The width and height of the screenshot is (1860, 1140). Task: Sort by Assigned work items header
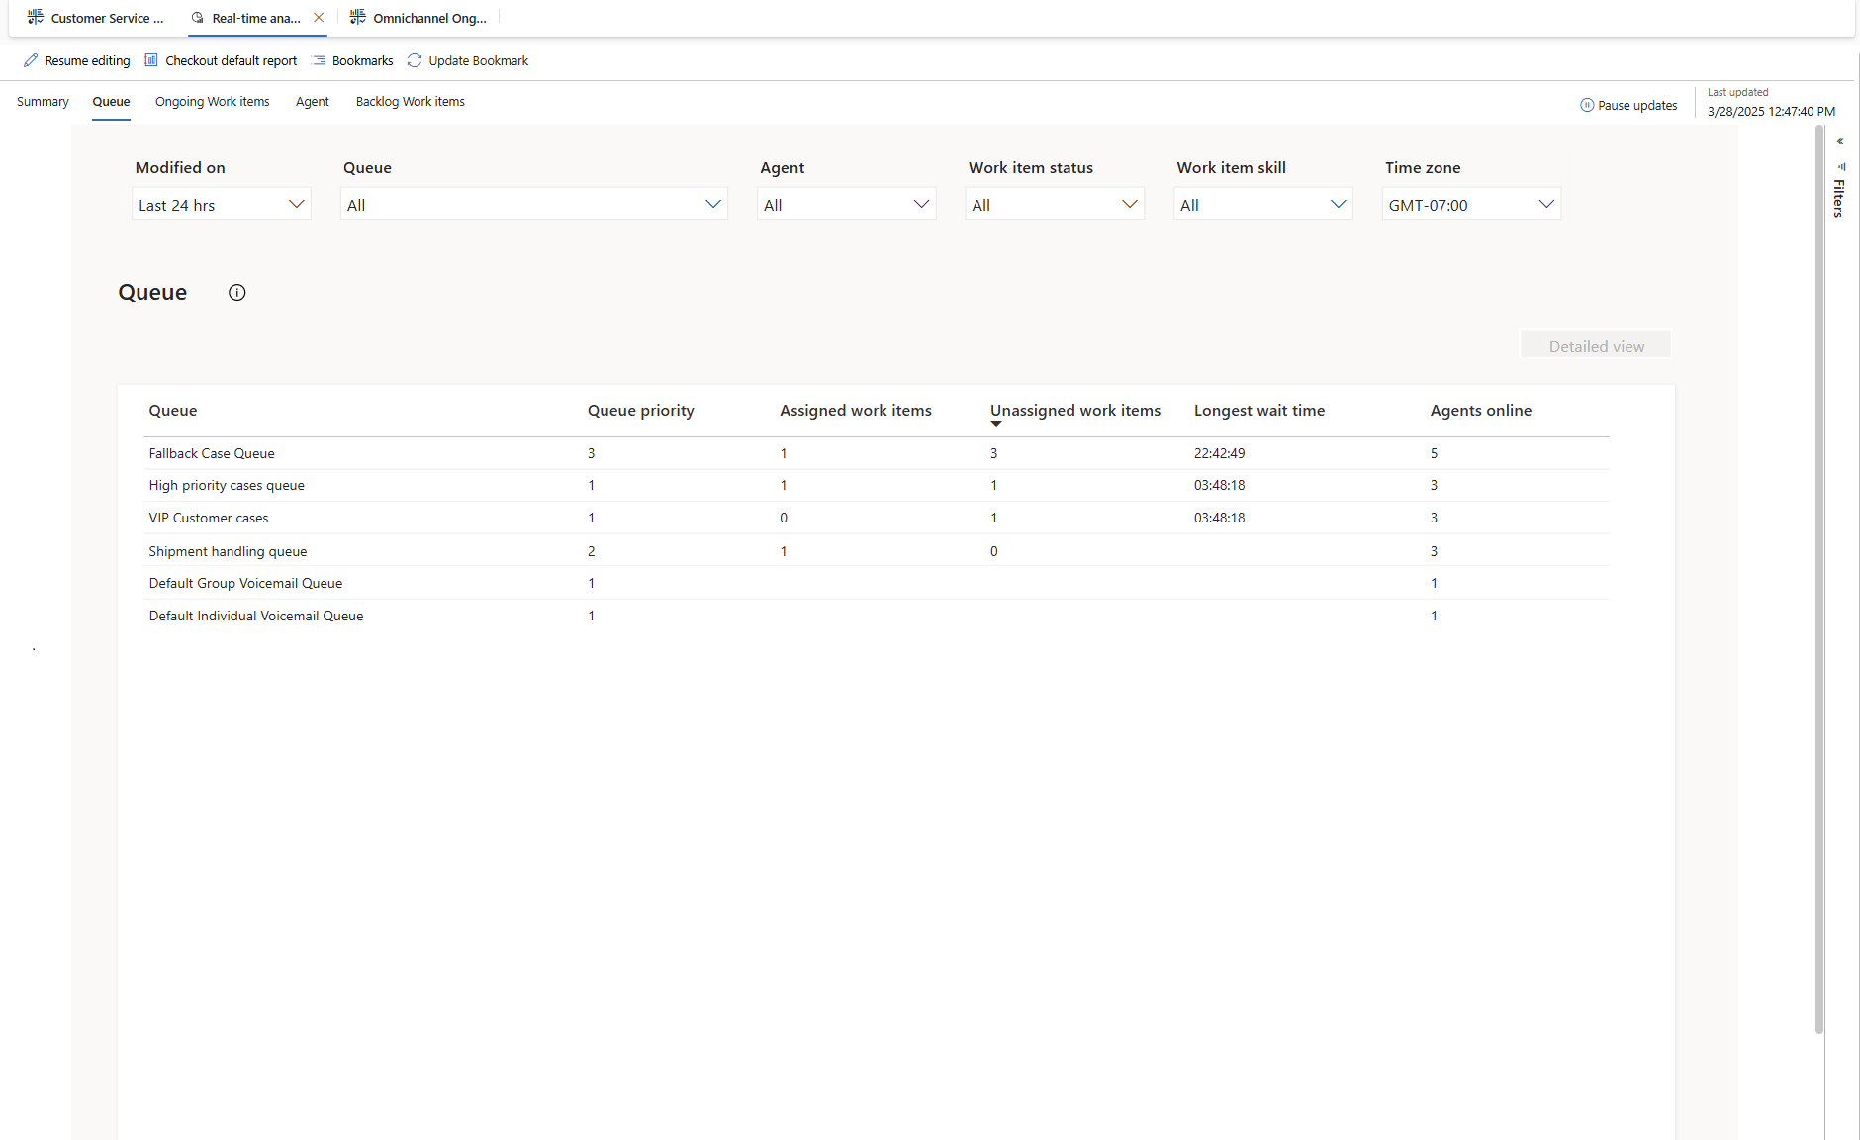856,410
